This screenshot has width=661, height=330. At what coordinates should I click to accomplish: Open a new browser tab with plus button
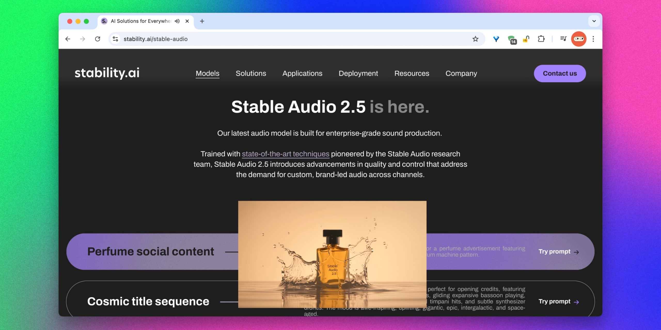(202, 21)
